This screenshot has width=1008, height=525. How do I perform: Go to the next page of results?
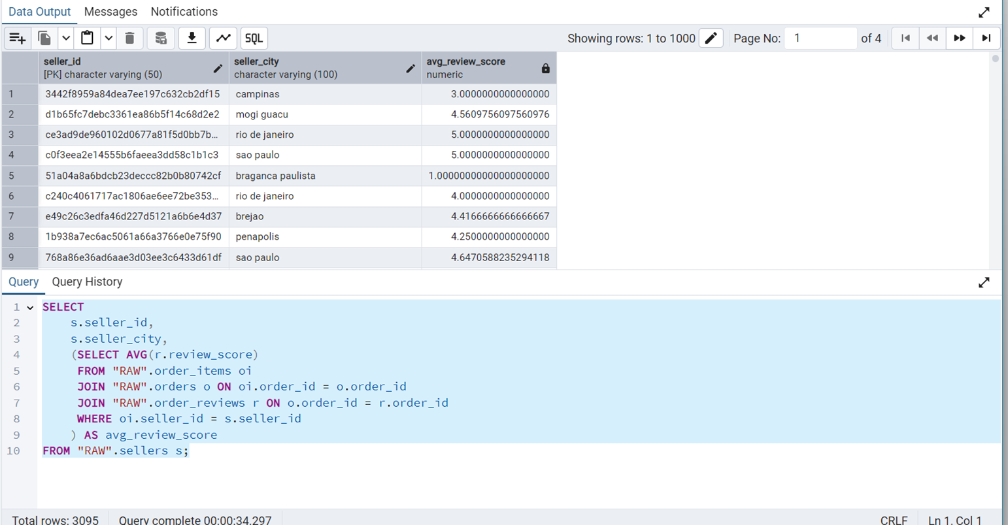pyautogui.click(x=959, y=39)
